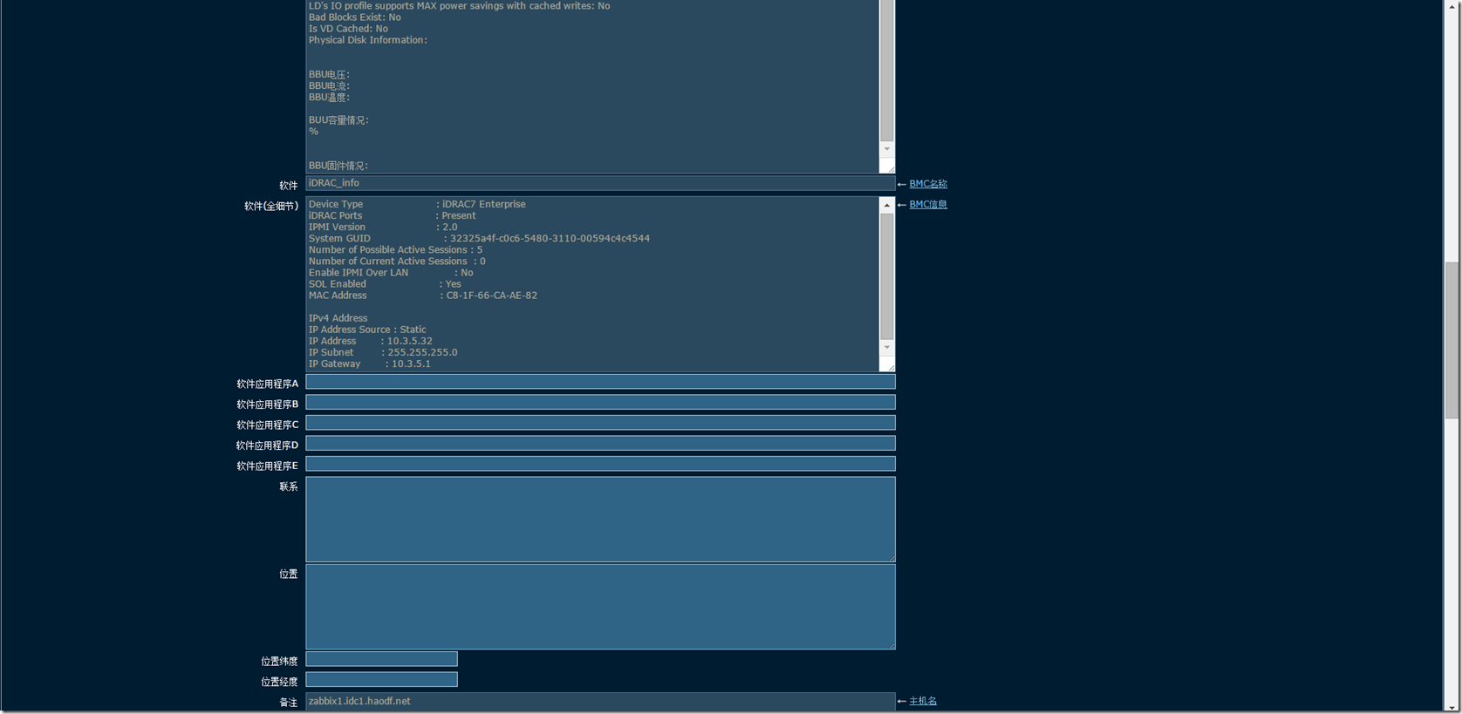
Task: Click the up arrow of 软件(全细节) scrollbar
Action: (x=887, y=205)
